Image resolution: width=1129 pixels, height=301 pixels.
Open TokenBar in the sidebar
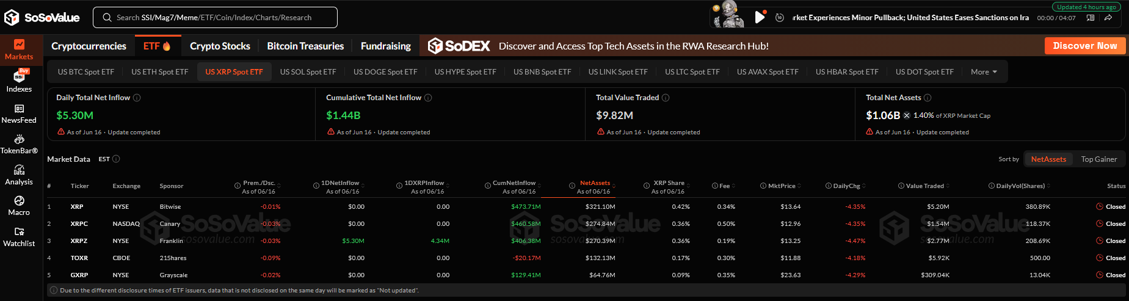pos(19,144)
